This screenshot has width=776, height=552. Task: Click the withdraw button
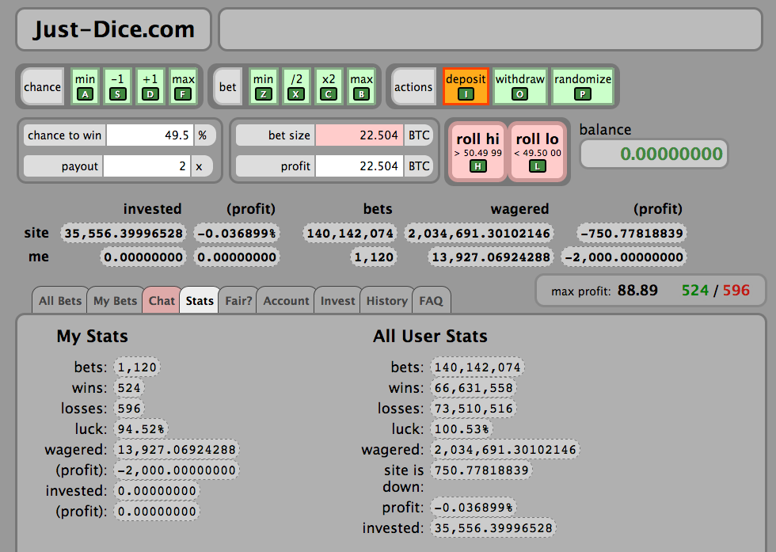tap(520, 86)
